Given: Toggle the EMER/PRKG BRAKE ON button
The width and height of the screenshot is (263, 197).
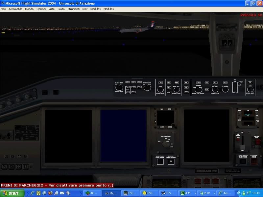Looking at the screenshot, I should click(x=171, y=162).
